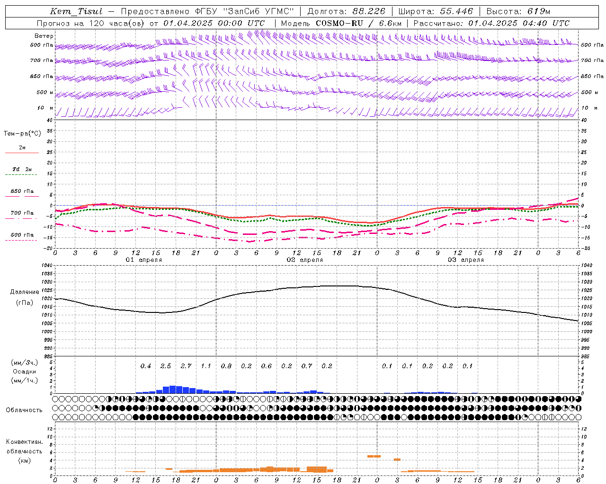Viewport: 606px width, 484px height.
Task: Click the 10 м wind level label on left
Action: coord(46,108)
